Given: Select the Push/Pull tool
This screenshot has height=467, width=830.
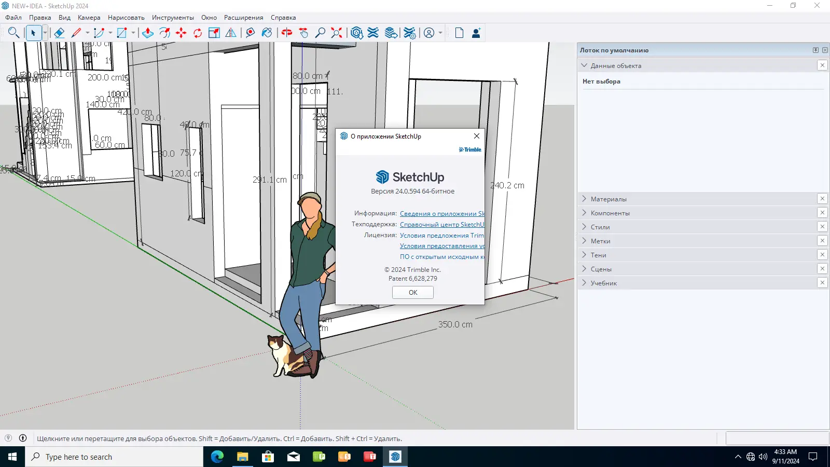Looking at the screenshot, I should (x=148, y=33).
